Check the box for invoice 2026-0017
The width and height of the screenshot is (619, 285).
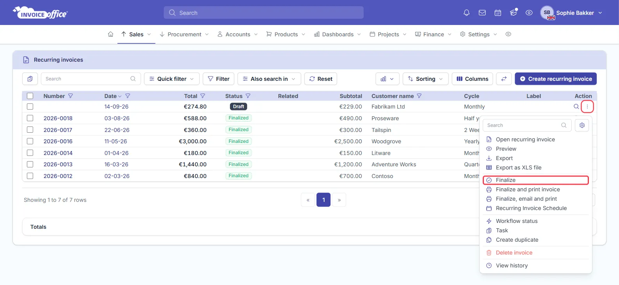coord(30,130)
